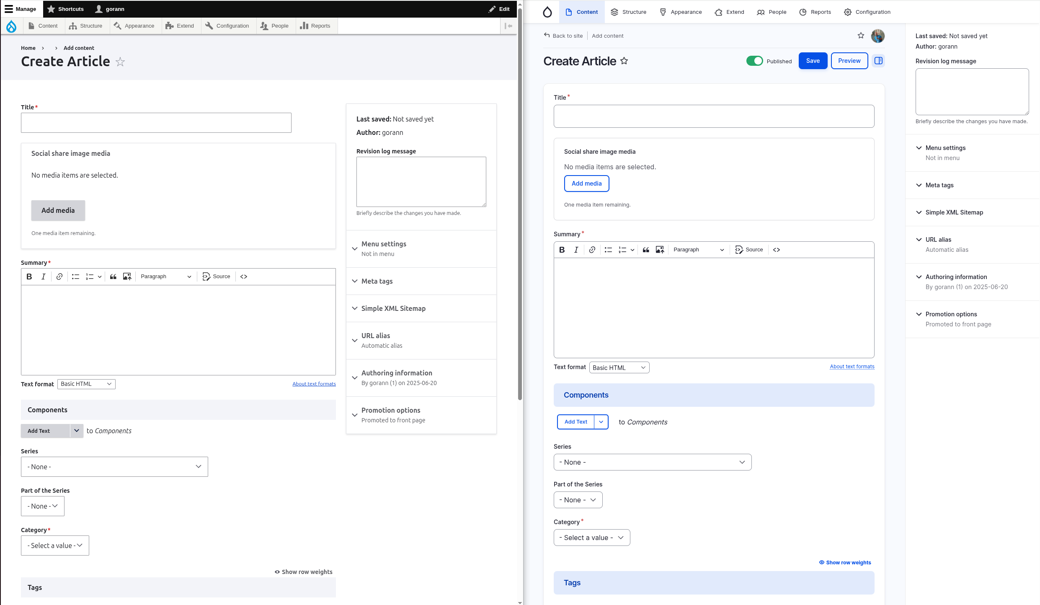Viewport: 1040px width, 605px height.
Task: Click Add media button in left form
Action: pos(58,210)
